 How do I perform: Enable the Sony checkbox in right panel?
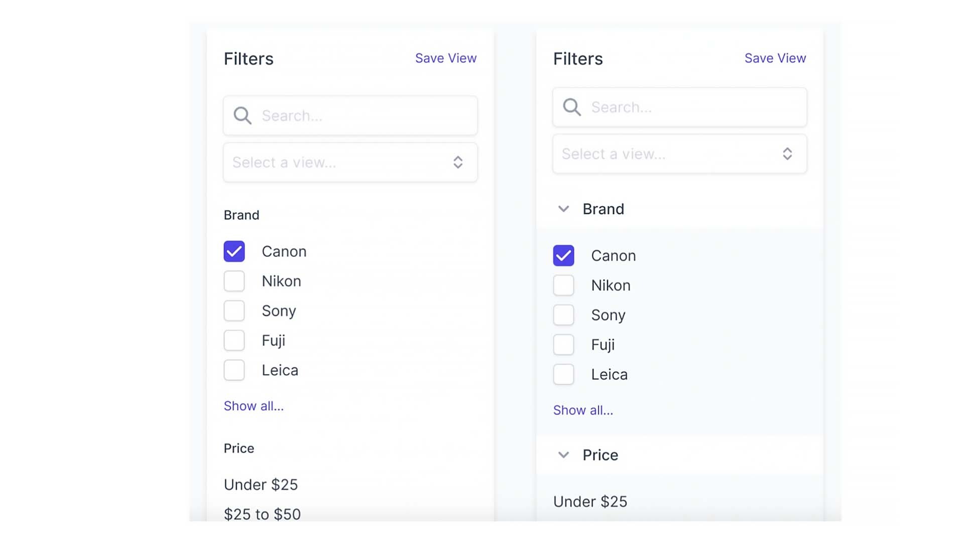[x=563, y=315]
